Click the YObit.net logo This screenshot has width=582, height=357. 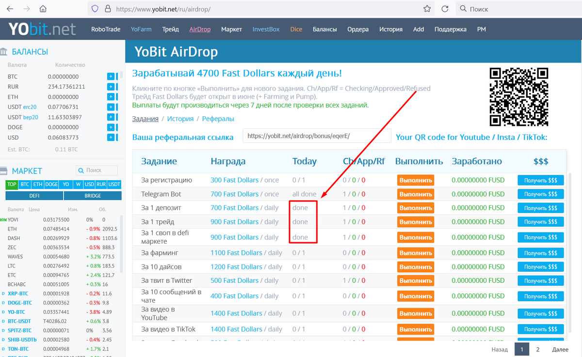[x=42, y=29]
